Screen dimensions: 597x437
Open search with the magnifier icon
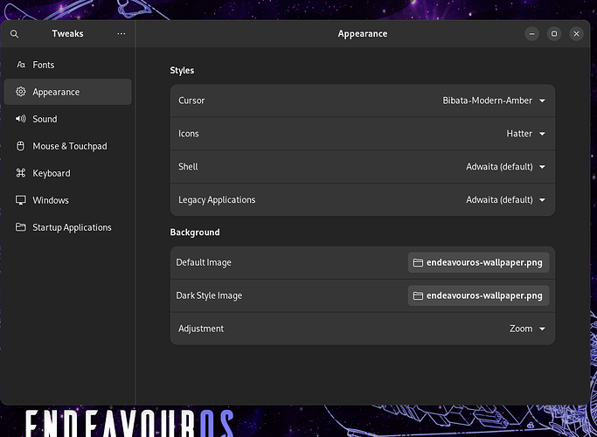15,34
